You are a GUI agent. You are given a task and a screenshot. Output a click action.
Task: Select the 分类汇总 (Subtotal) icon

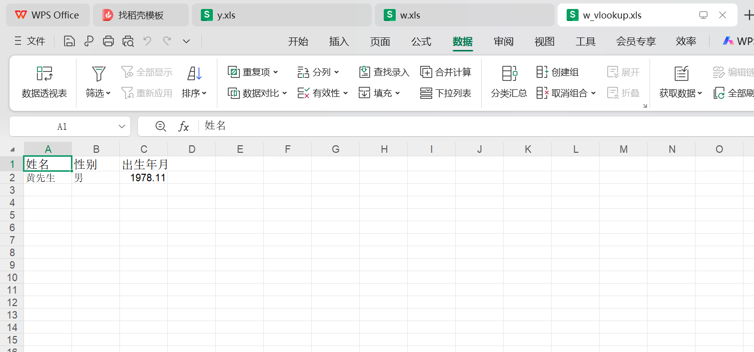[508, 82]
